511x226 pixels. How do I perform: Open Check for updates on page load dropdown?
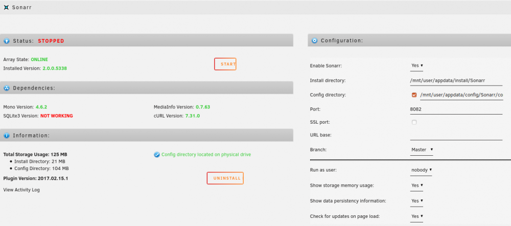pyautogui.click(x=417, y=216)
